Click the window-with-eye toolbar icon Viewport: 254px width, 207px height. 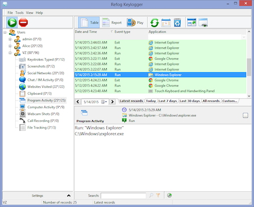click(203, 23)
